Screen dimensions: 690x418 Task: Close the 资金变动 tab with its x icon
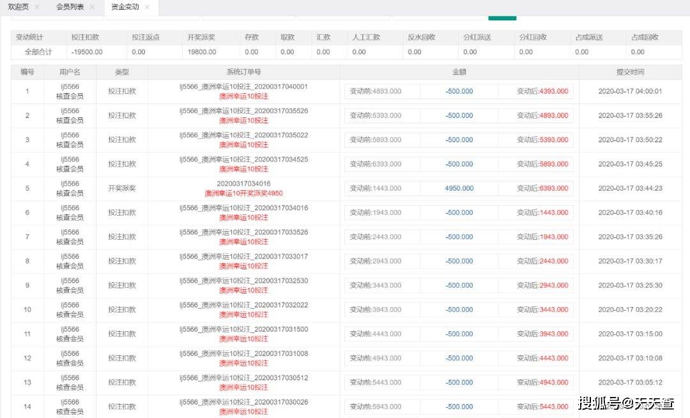(147, 7)
